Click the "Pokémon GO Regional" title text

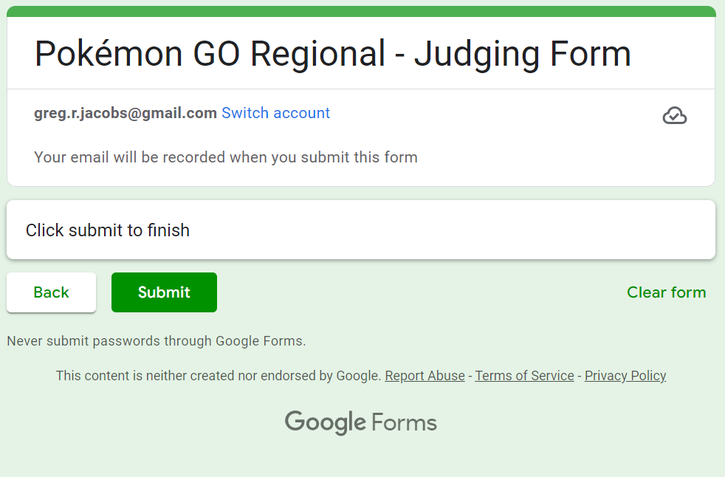(x=210, y=54)
